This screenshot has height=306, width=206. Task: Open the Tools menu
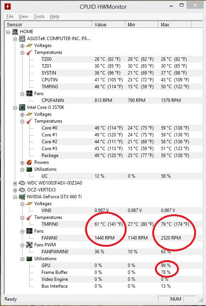(39, 16)
